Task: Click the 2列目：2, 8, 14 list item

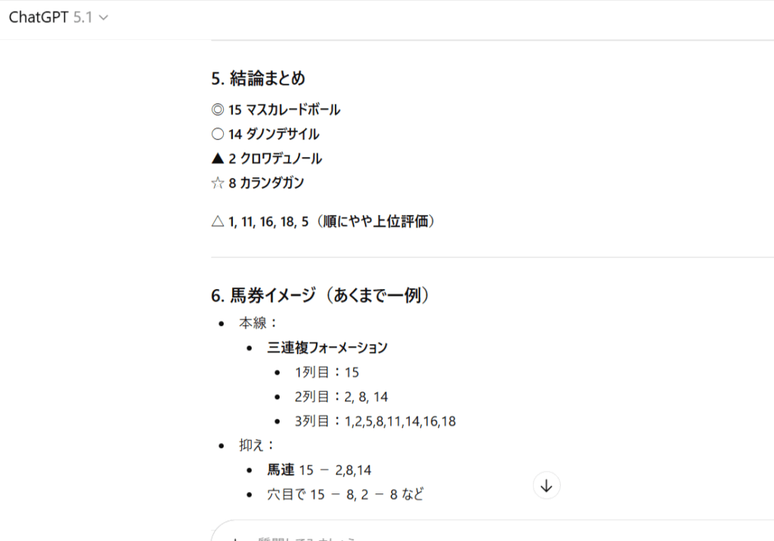Action: coord(342,397)
